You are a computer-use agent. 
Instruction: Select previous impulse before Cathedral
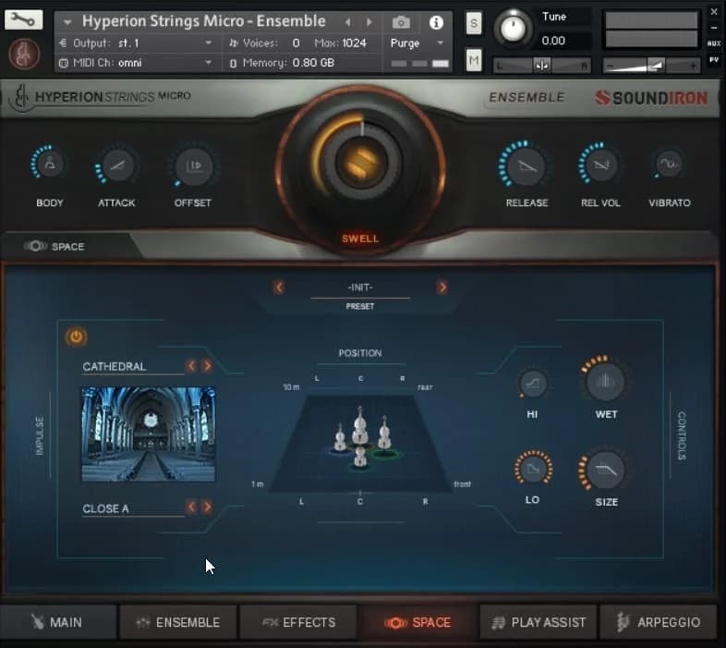(191, 366)
